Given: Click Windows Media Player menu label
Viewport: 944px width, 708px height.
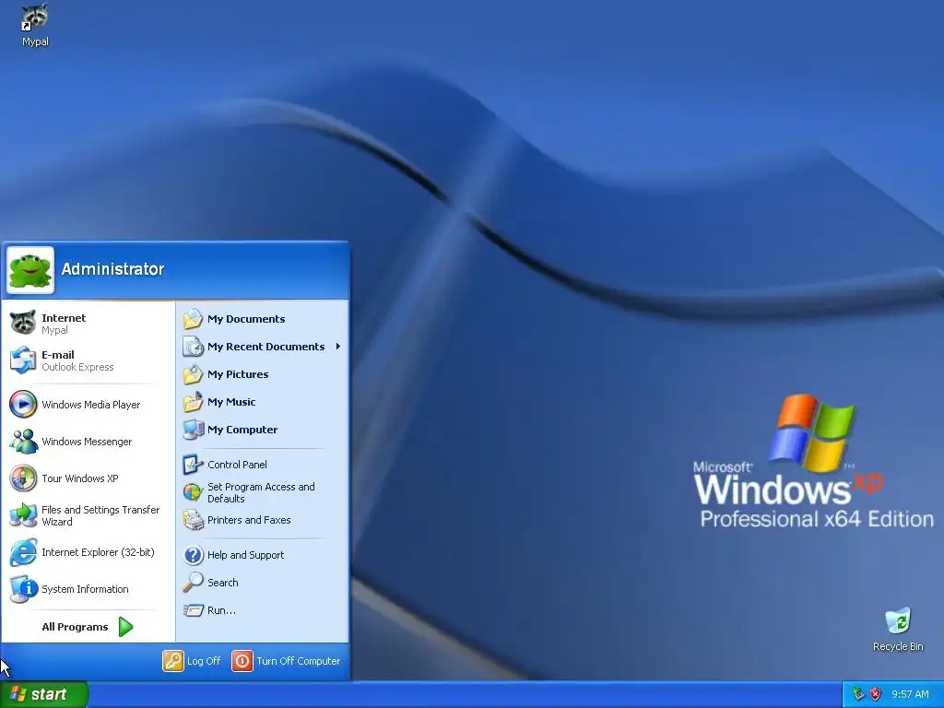Looking at the screenshot, I should pyautogui.click(x=91, y=405).
